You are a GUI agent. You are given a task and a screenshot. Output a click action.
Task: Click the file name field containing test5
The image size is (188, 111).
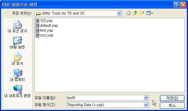tap(107, 98)
